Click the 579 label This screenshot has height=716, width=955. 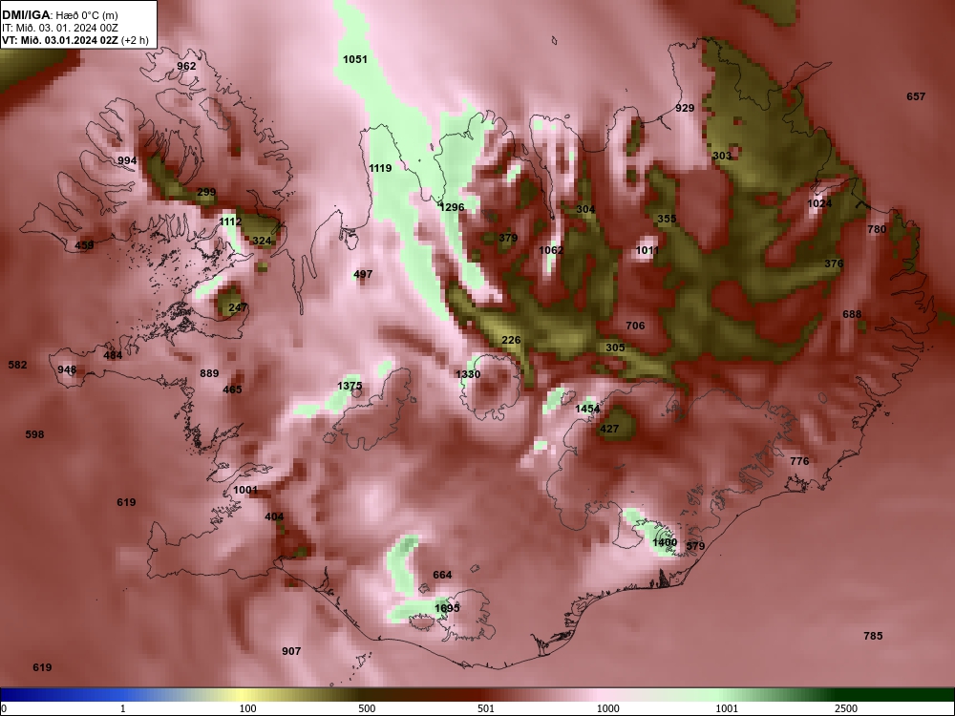point(695,545)
